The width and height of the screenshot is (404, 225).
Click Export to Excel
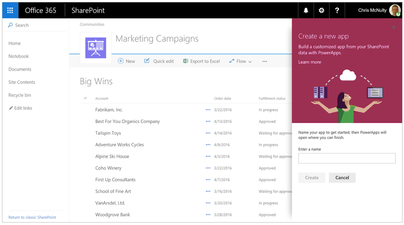pyautogui.click(x=201, y=61)
